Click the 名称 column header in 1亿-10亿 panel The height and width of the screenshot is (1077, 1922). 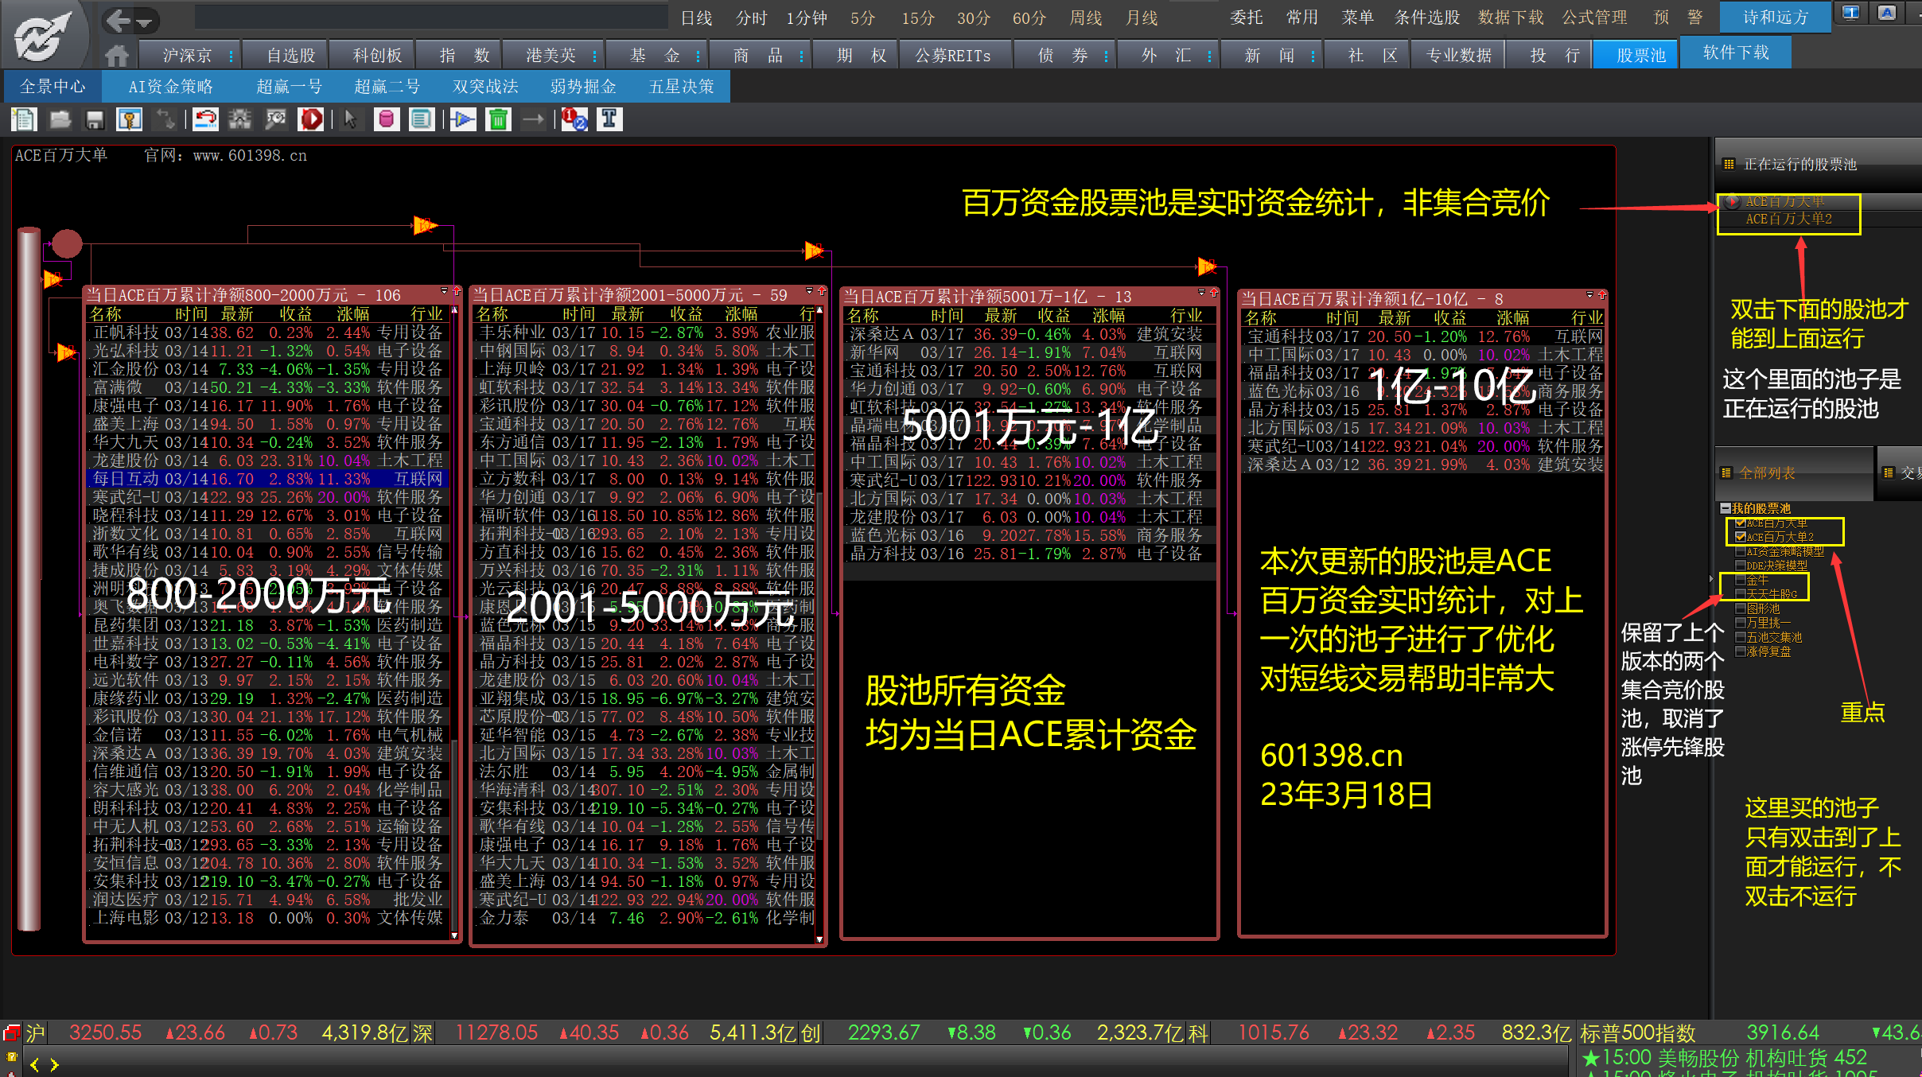(1261, 318)
